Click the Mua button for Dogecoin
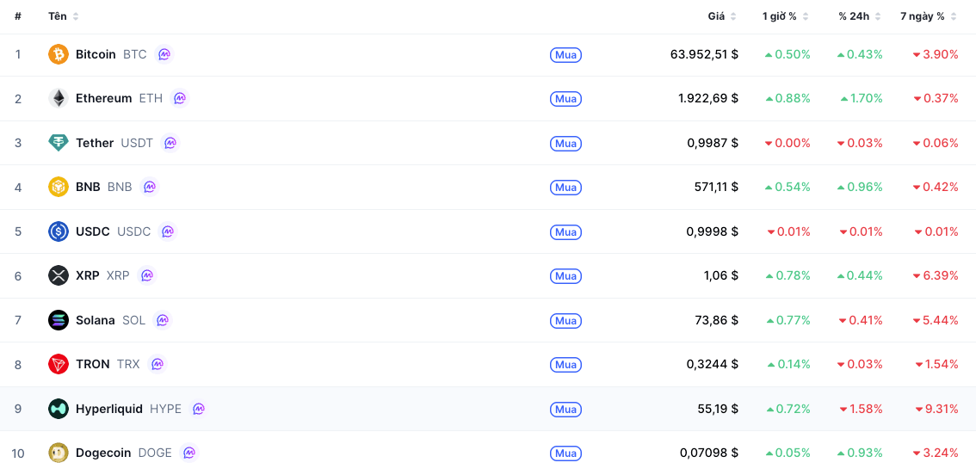The height and width of the screenshot is (475, 976). [x=565, y=453]
